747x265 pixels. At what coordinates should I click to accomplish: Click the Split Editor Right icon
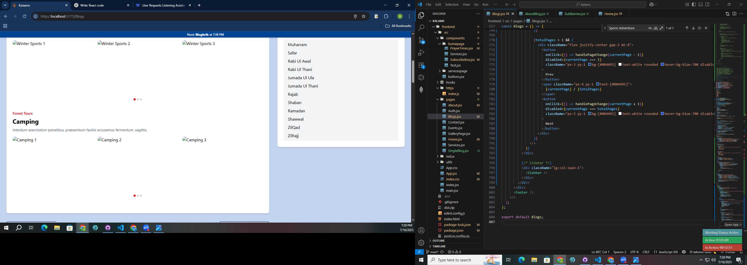tap(734, 14)
